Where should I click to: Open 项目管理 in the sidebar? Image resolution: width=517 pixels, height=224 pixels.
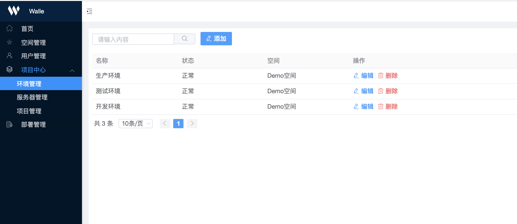tap(29, 111)
